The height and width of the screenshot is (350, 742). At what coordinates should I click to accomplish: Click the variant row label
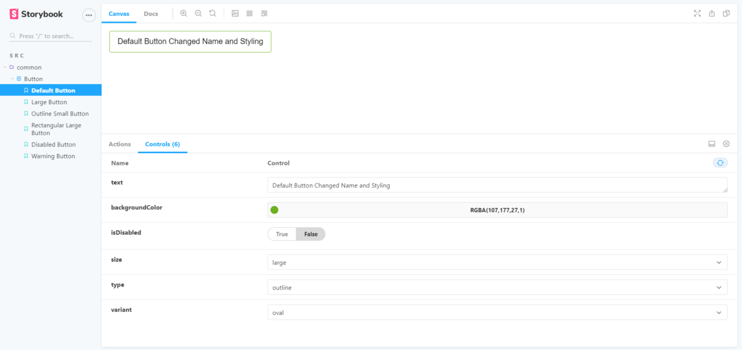coord(121,310)
